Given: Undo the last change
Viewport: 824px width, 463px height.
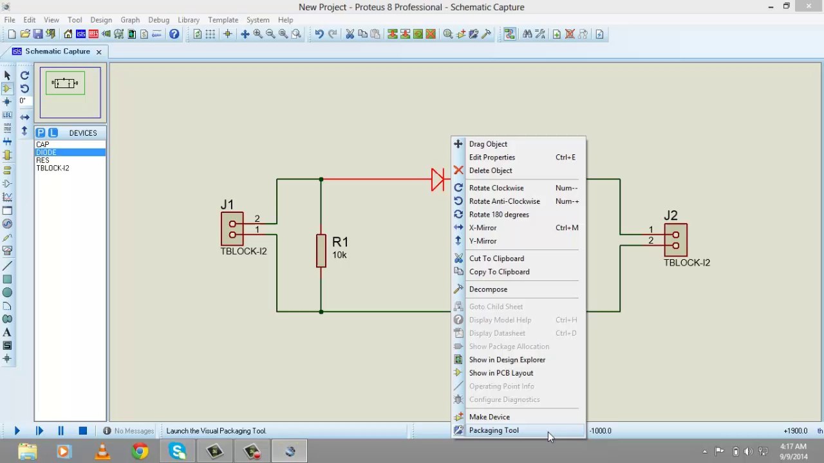Looking at the screenshot, I should click(x=319, y=34).
